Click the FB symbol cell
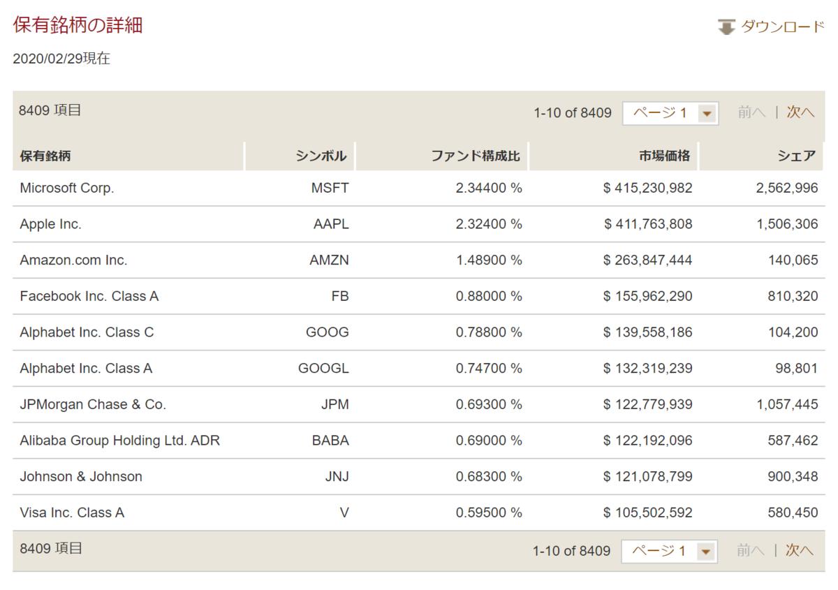This screenshot has height=590, width=838. pos(340,296)
